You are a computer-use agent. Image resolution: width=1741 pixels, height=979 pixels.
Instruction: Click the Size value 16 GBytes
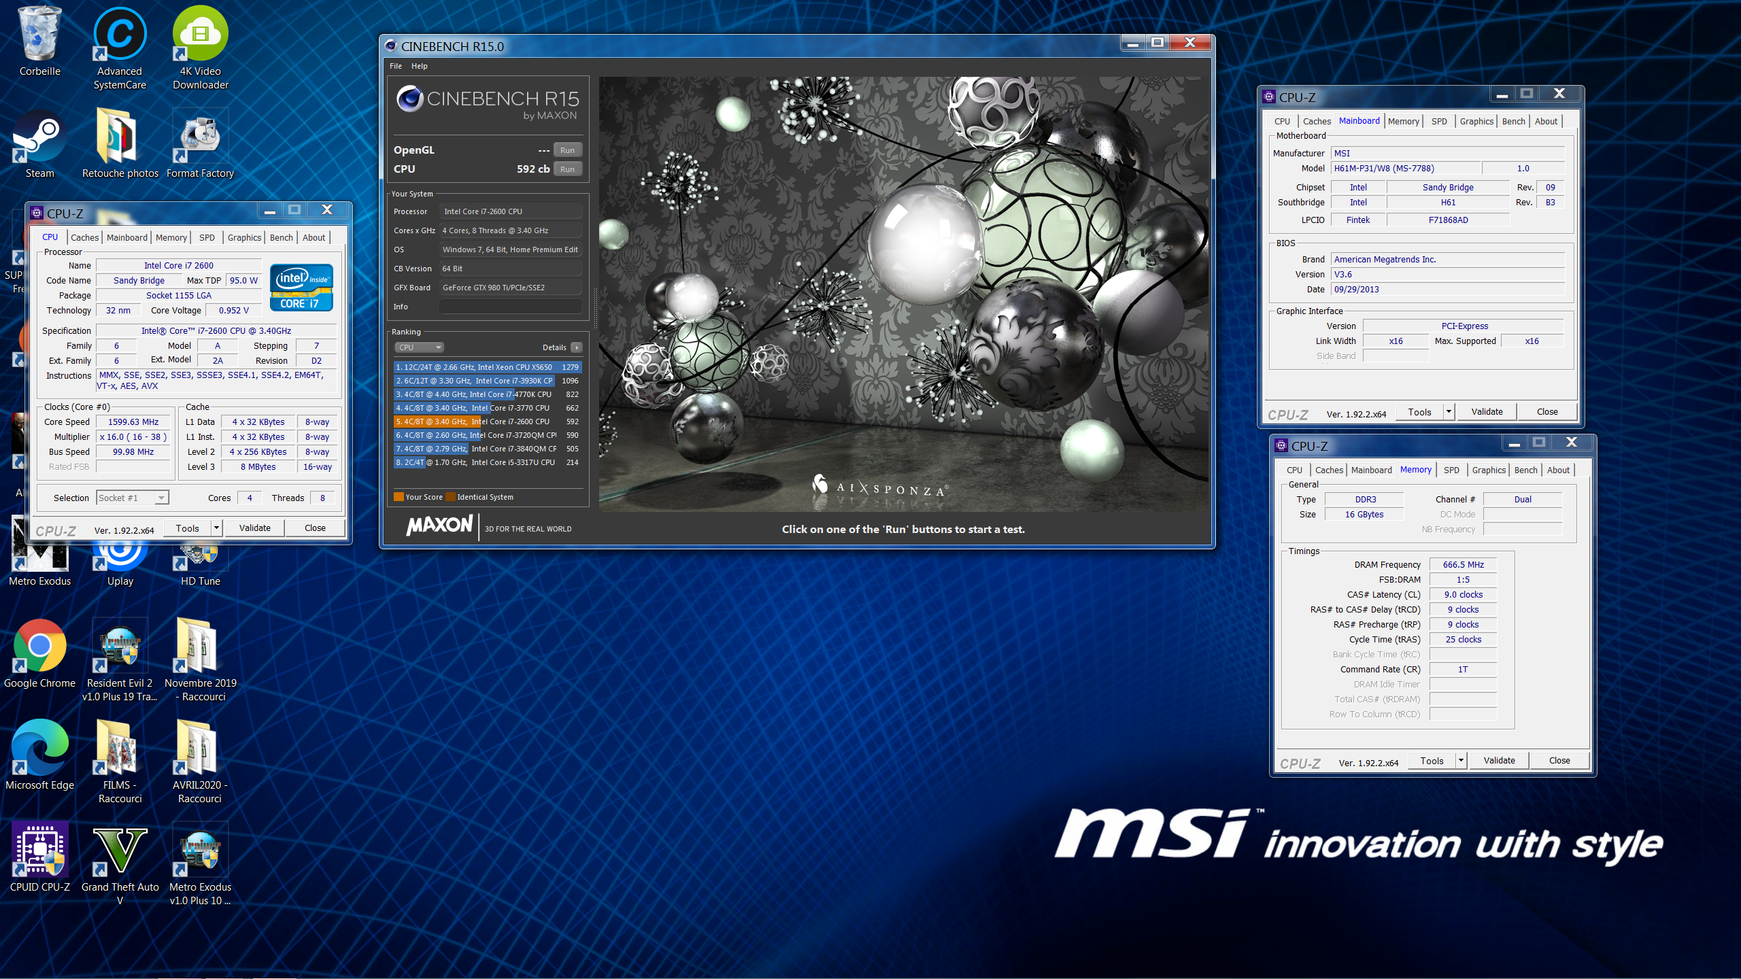click(x=1364, y=514)
